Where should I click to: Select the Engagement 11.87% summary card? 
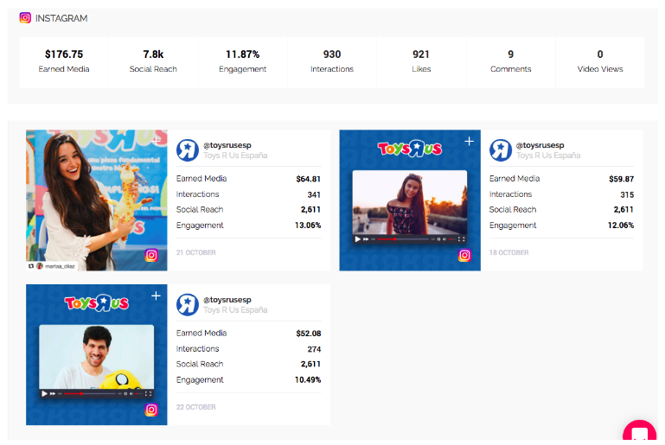pyautogui.click(x=243, y=61)
